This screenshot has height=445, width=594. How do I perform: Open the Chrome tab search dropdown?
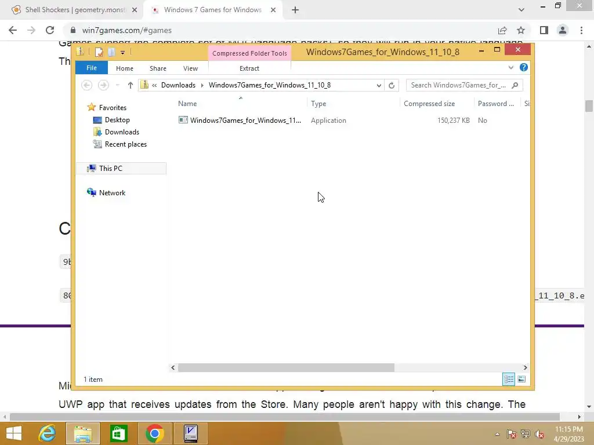pos(521,10)
